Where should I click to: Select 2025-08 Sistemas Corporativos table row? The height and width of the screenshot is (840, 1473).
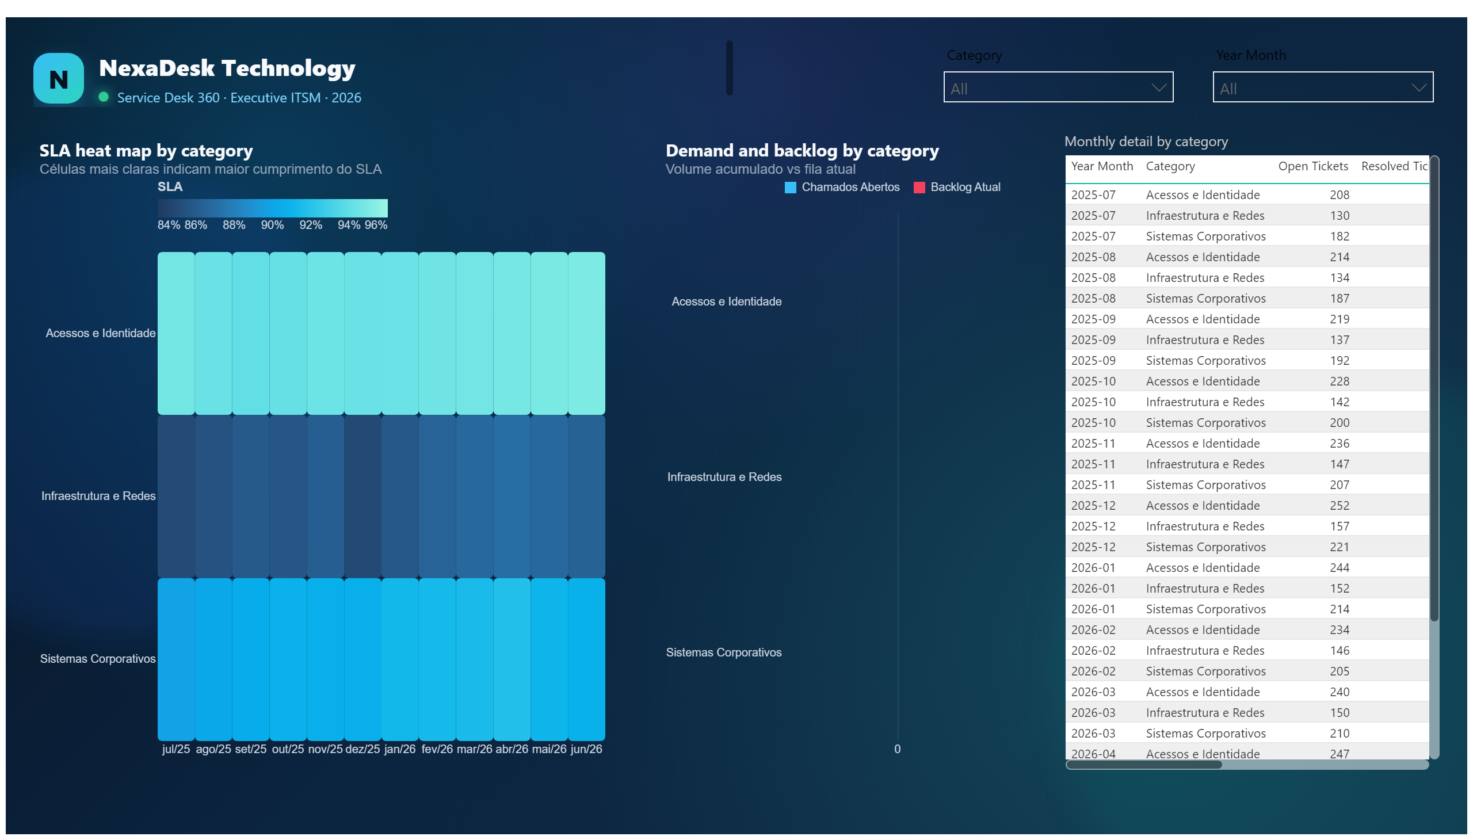click(1246, 299)
